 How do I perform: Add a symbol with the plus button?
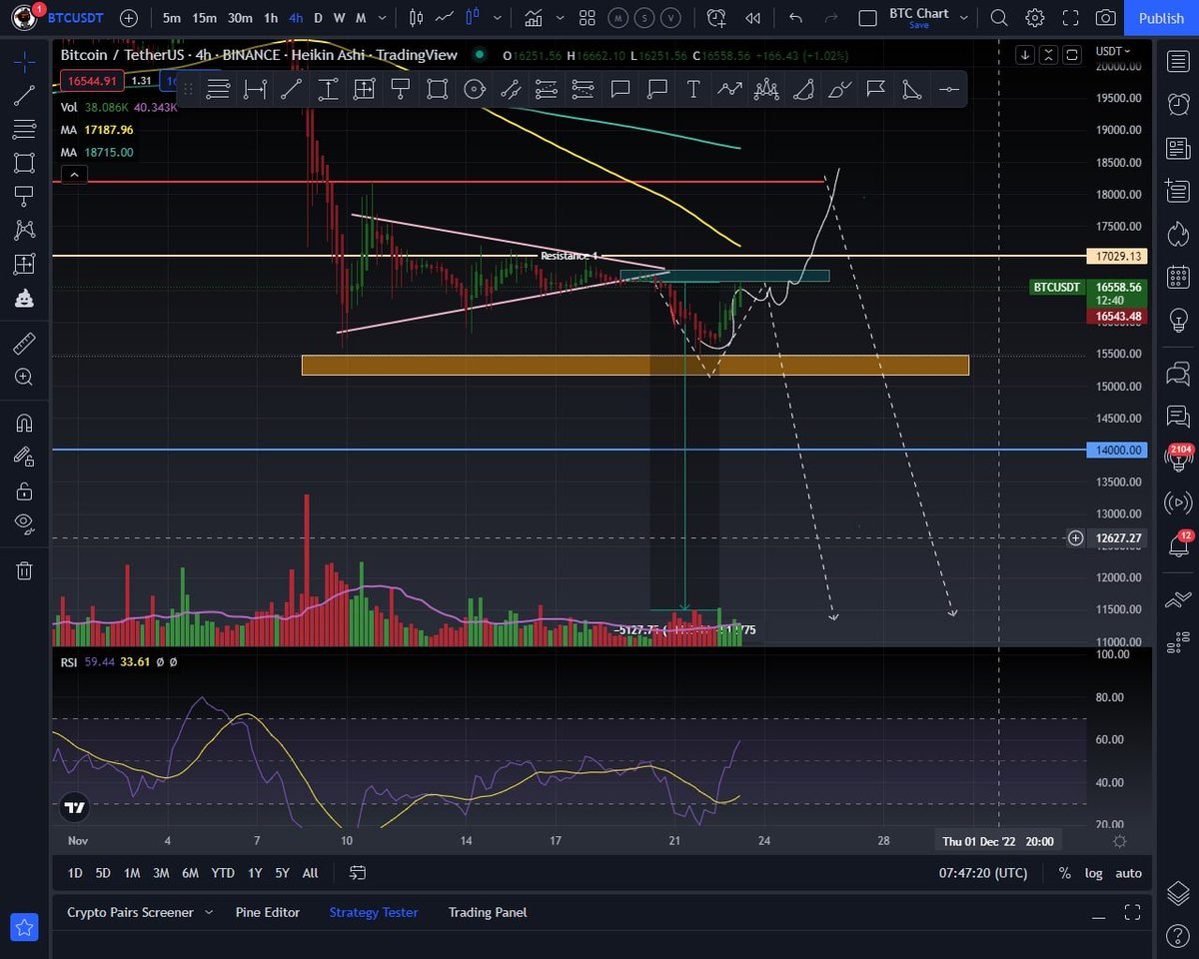[129, 18]
